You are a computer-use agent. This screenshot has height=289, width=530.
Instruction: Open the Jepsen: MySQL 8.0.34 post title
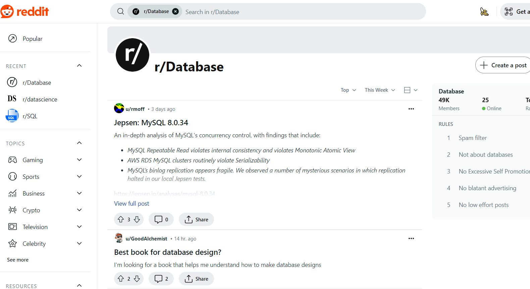click(x=151, y=123)
